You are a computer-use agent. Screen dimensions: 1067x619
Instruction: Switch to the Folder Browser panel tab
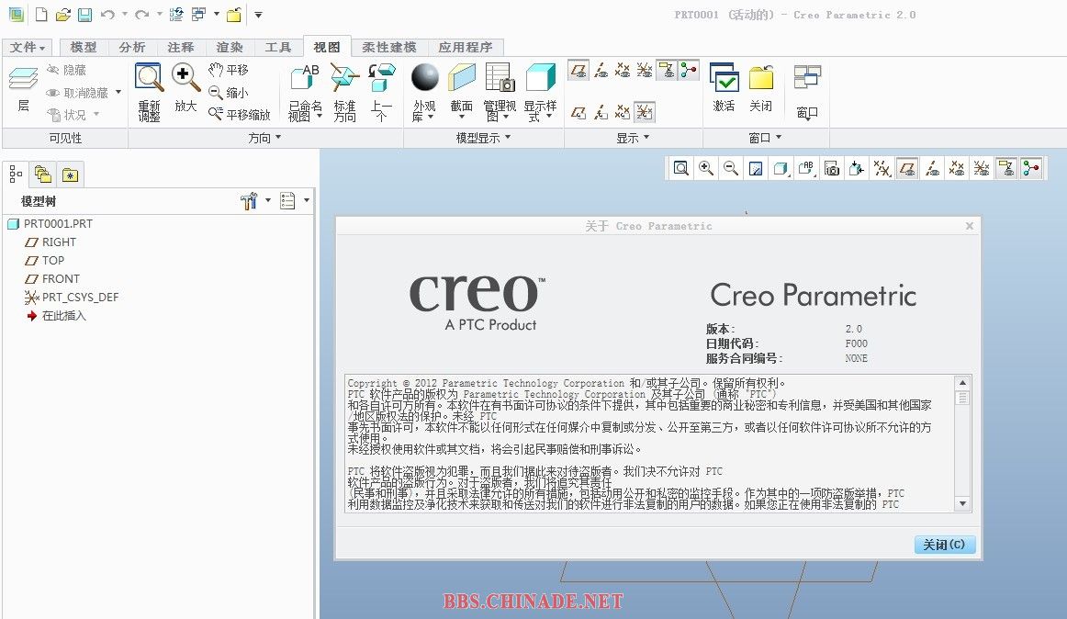pos(43,174)
